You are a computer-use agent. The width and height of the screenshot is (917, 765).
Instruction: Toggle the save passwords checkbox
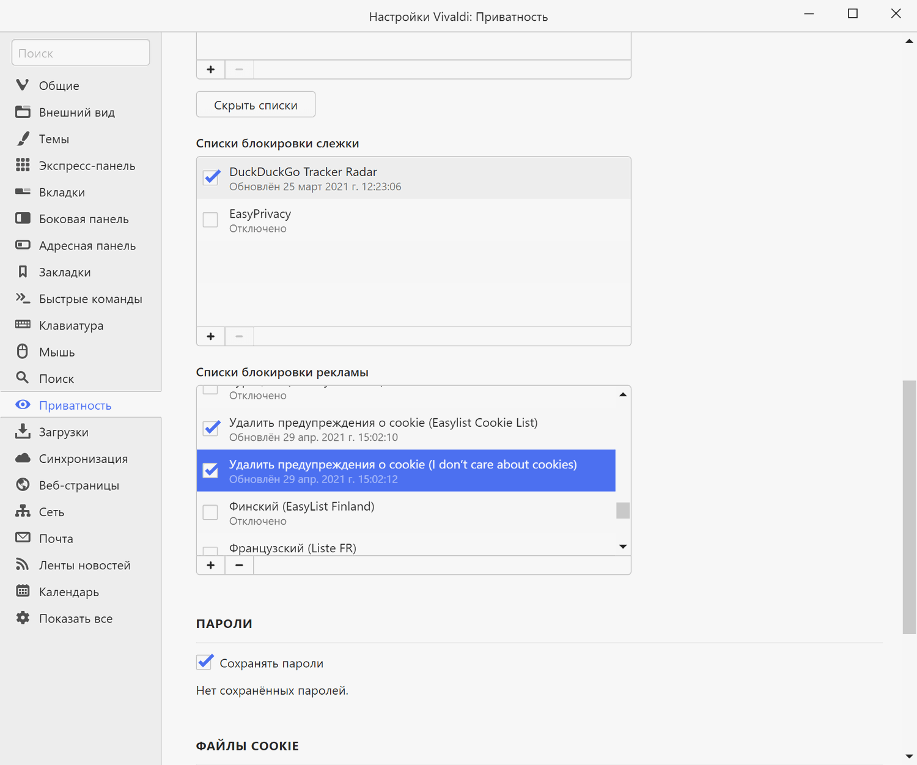pyautogui.click(x=205, y=662)
